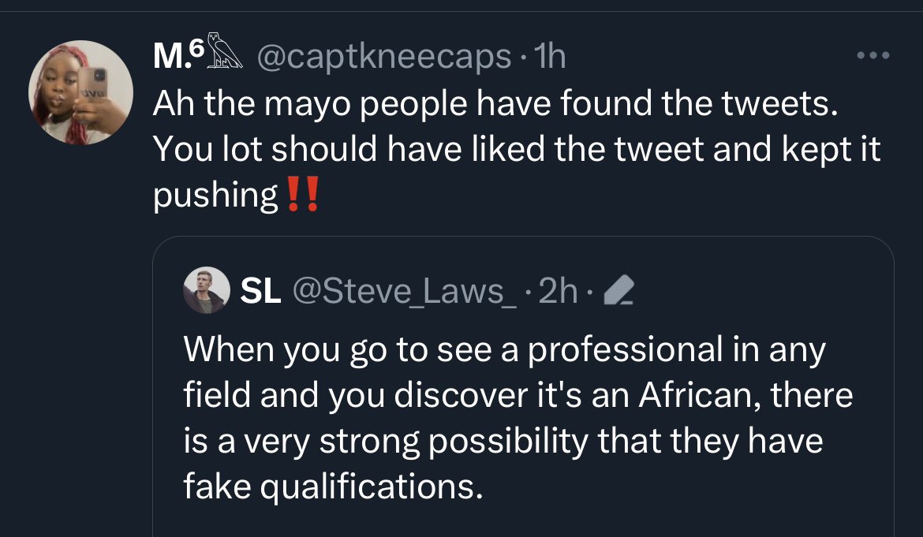Open the @Steve_Laws_ handle link
923x537 pixels.
pos(405,293)
